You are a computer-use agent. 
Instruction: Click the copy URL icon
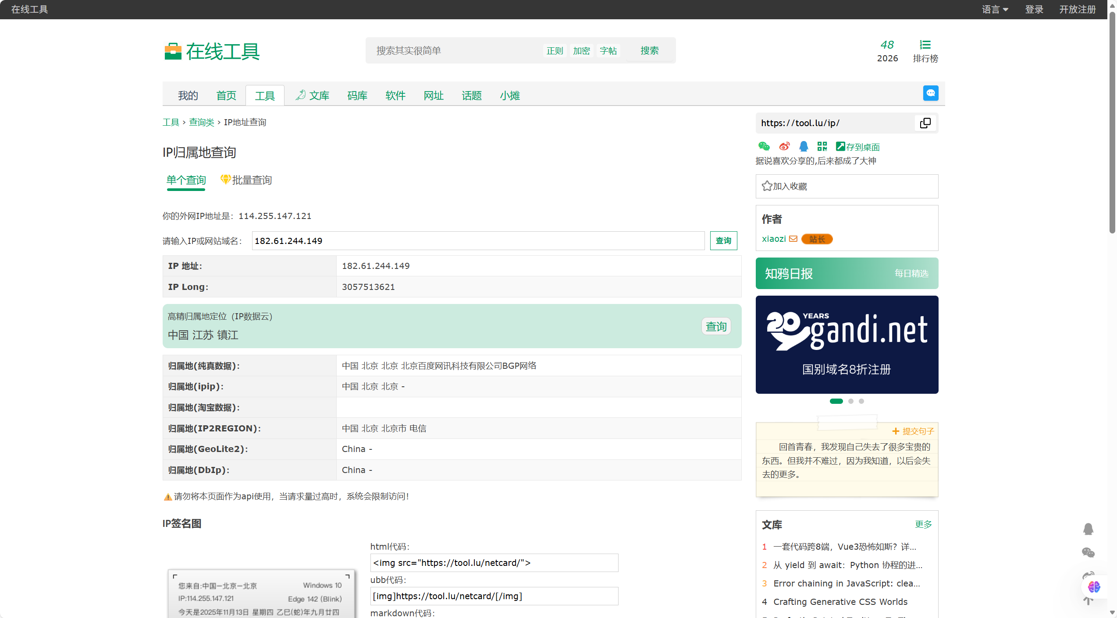coord(925,123)
